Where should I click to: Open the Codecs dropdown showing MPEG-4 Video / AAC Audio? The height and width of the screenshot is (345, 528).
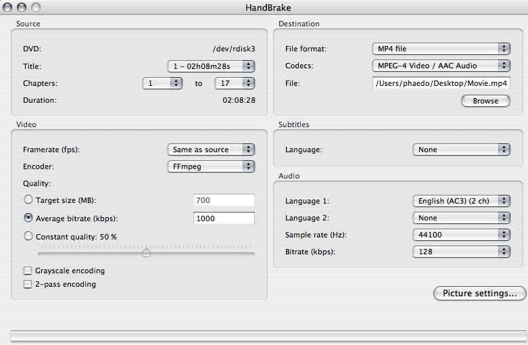point(441,66)
